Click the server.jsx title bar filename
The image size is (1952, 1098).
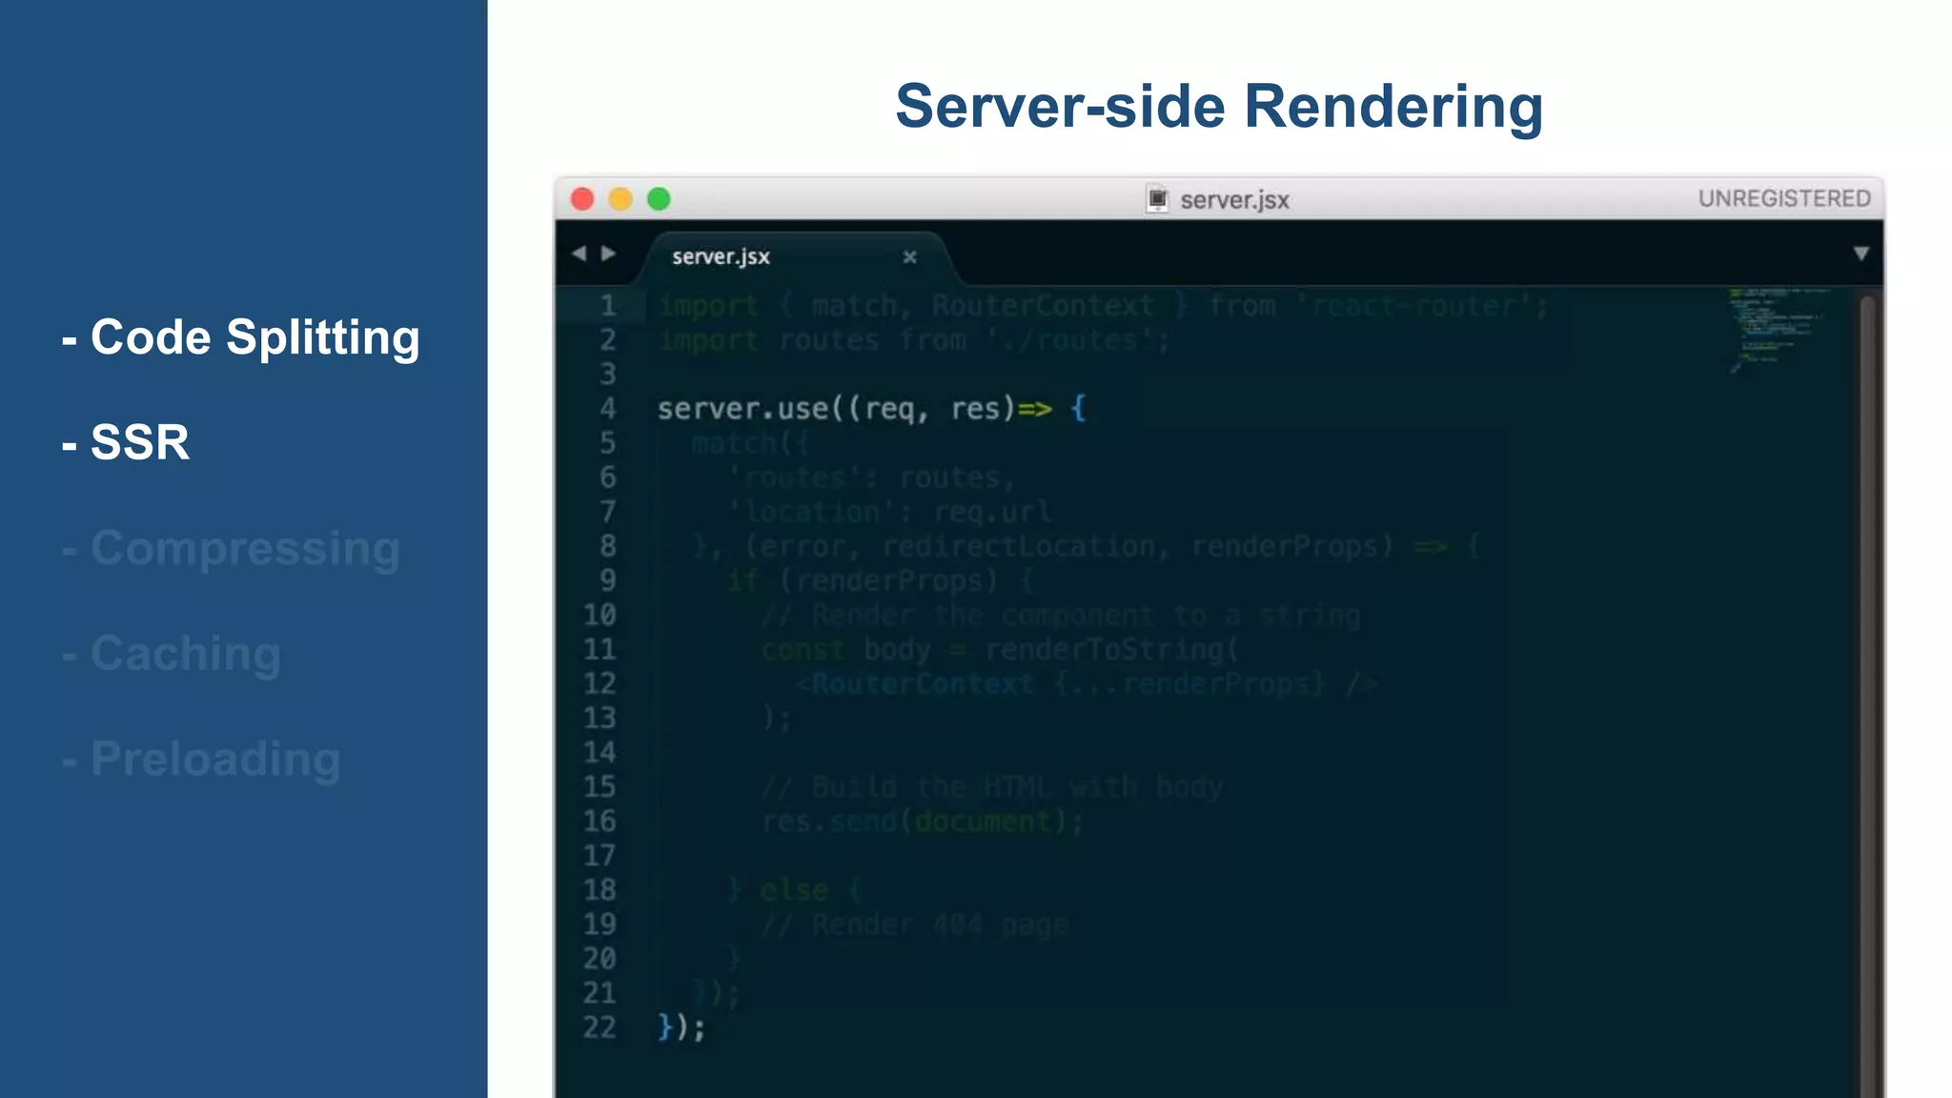pyautogui.click(x=1234, y=200)
